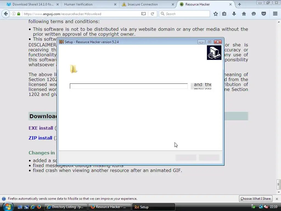Switch to Resource Hacker Firefox taskbar button

tap(109, 207)
